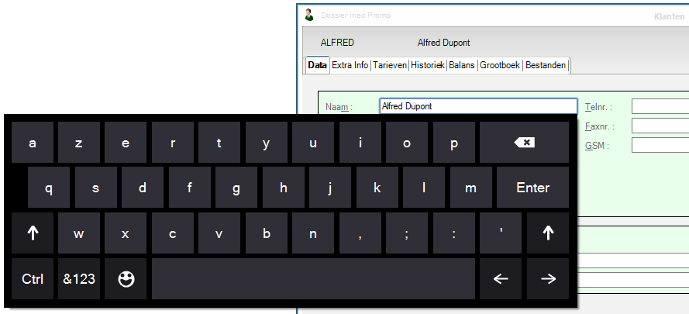The width and height of the screenshot is (689, 314).
Task: Open the Historiek tab
Action: [428, 66]
